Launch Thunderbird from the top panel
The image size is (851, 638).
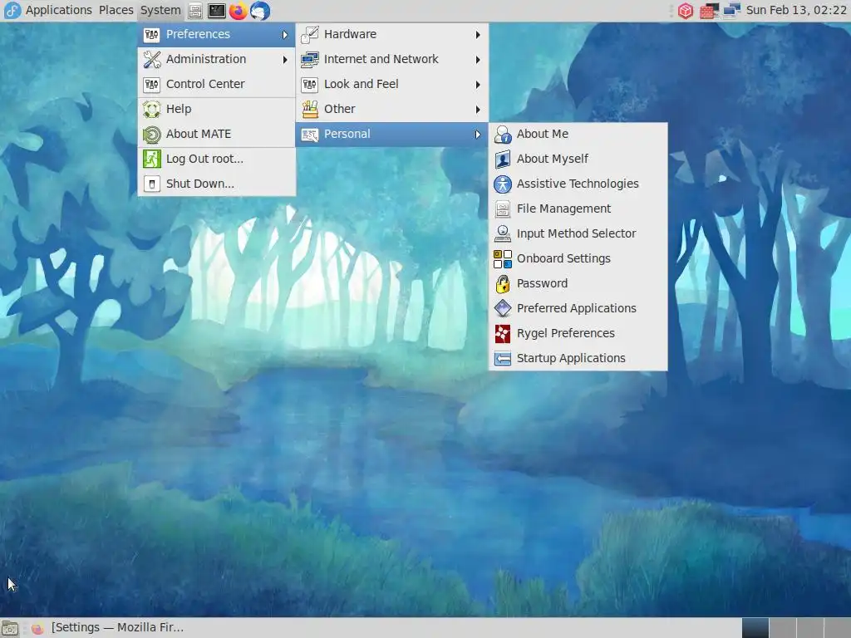coord(260,10)
